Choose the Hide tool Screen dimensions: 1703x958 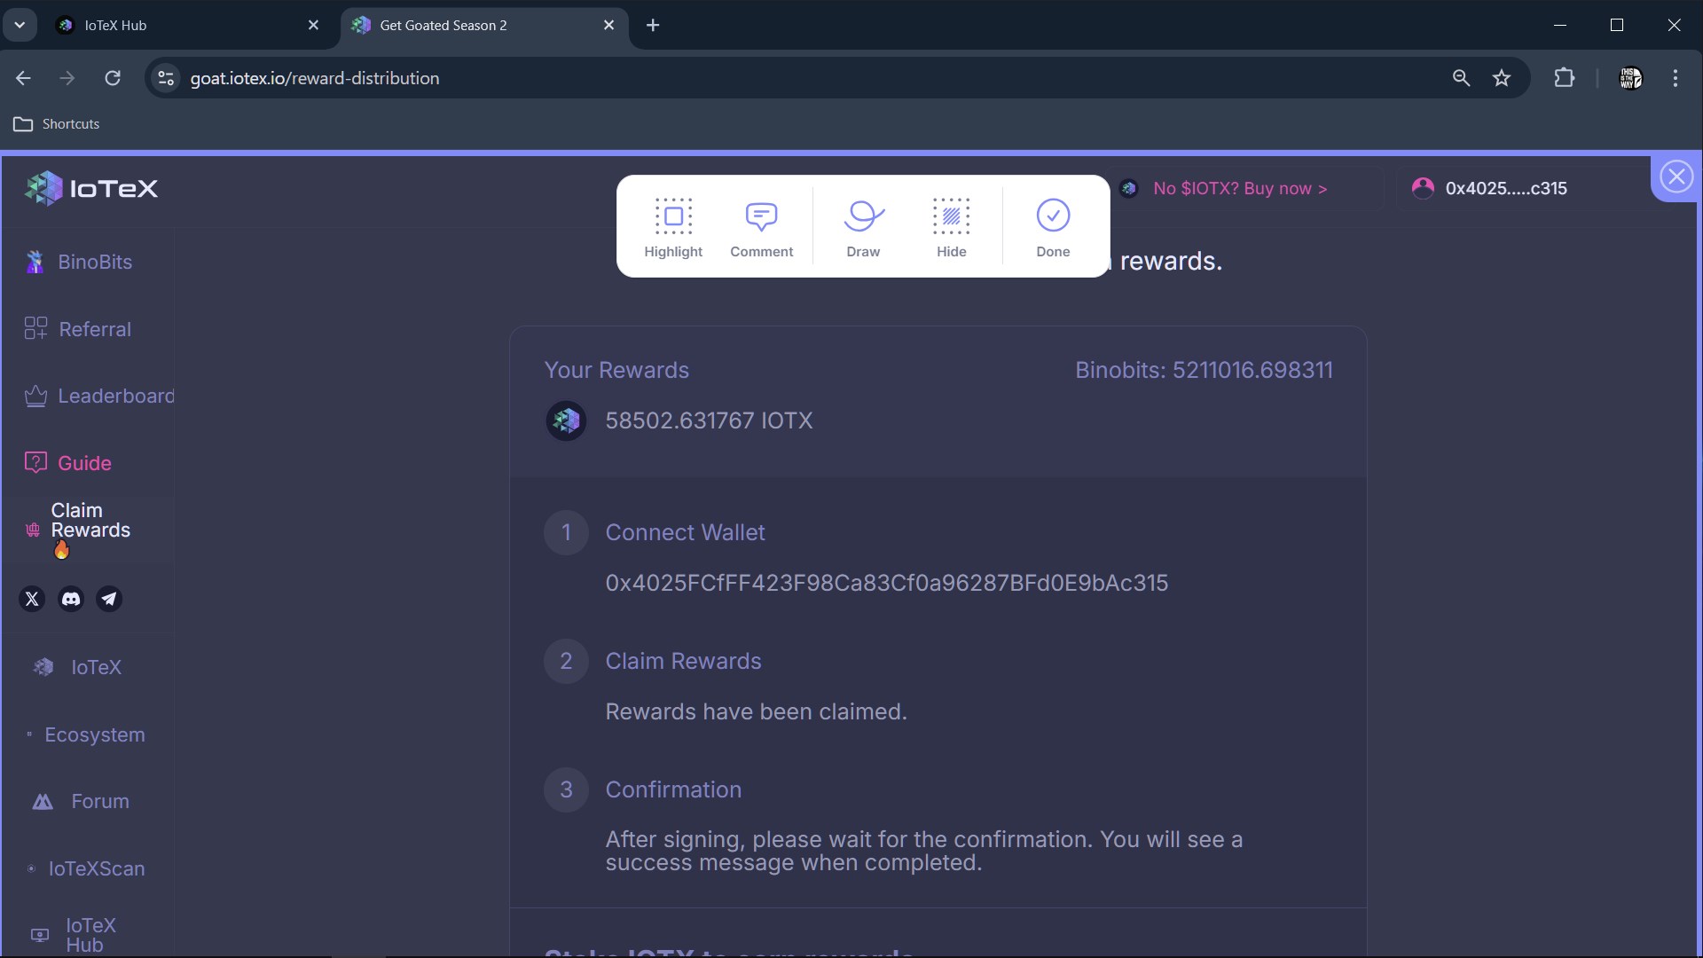tap(951, 227)
